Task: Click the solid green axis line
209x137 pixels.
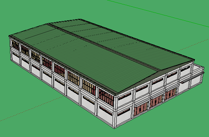Action: (158, 13)
